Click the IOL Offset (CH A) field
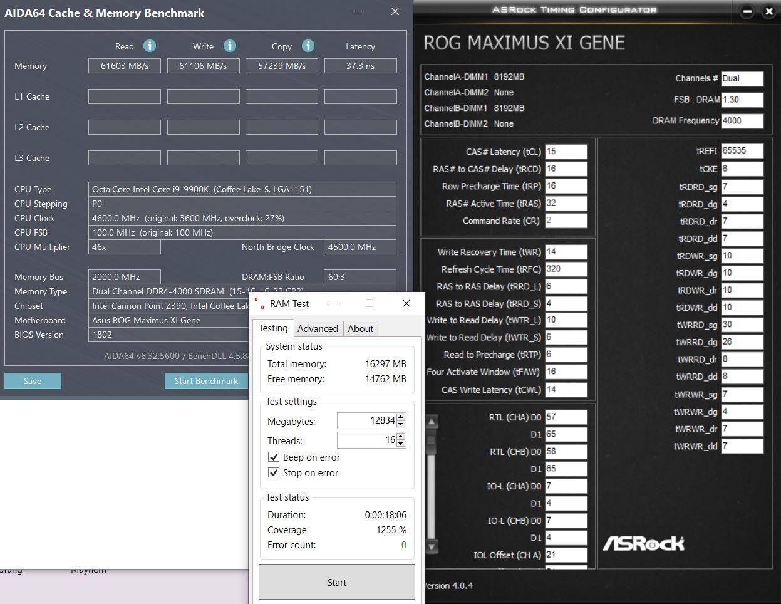 [566, 555]
